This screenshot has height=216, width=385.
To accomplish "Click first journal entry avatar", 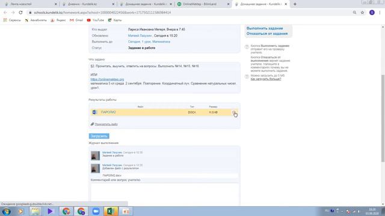I will (95, 155).
